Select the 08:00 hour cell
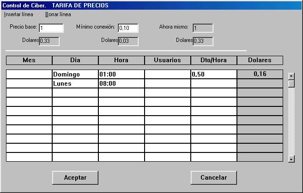This screenshot has height=193, width=303. pyautogui.click(x=121, y=83)
